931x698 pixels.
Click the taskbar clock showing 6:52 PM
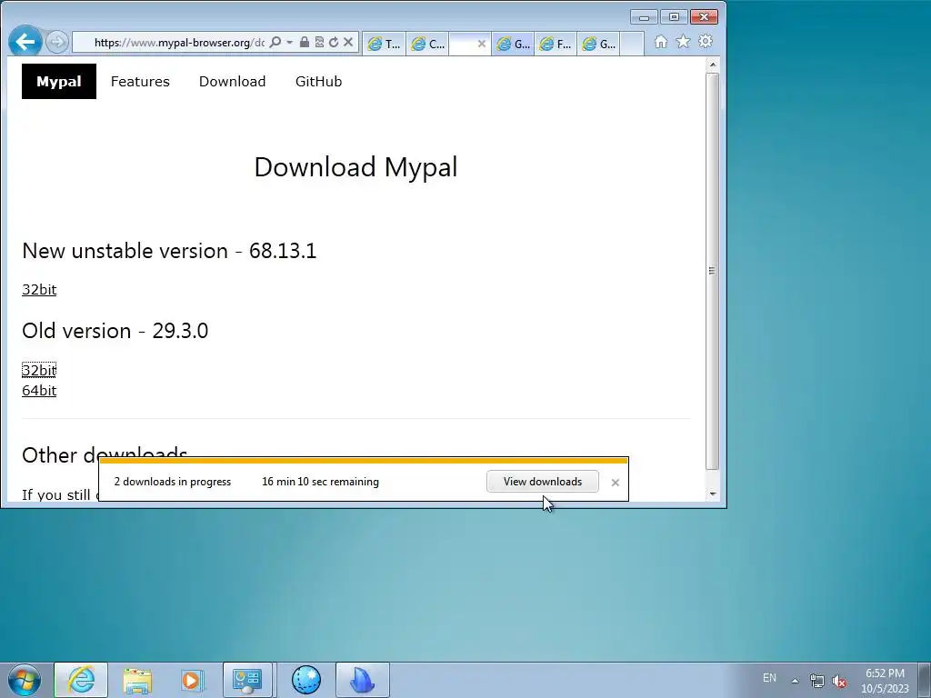pos(885,680)
